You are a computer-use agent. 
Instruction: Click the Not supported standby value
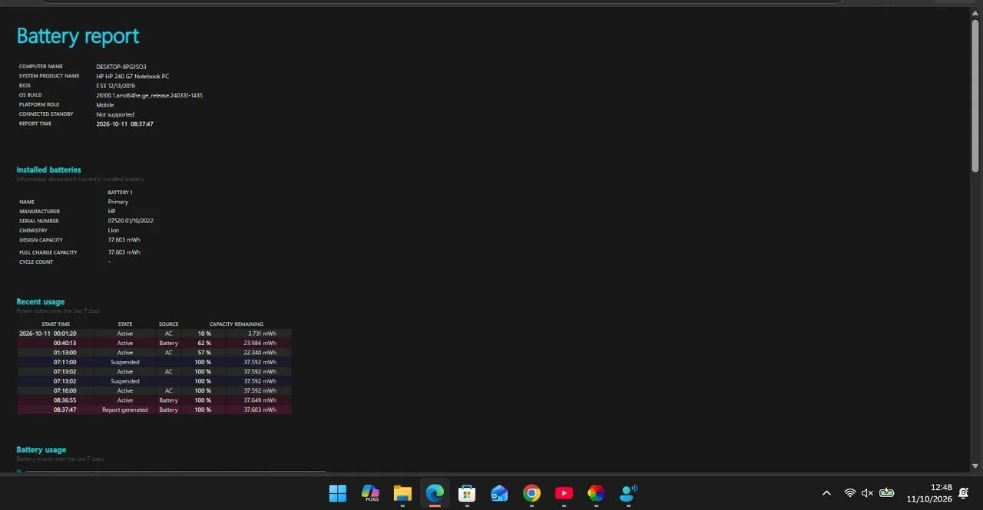click(115, 114)
